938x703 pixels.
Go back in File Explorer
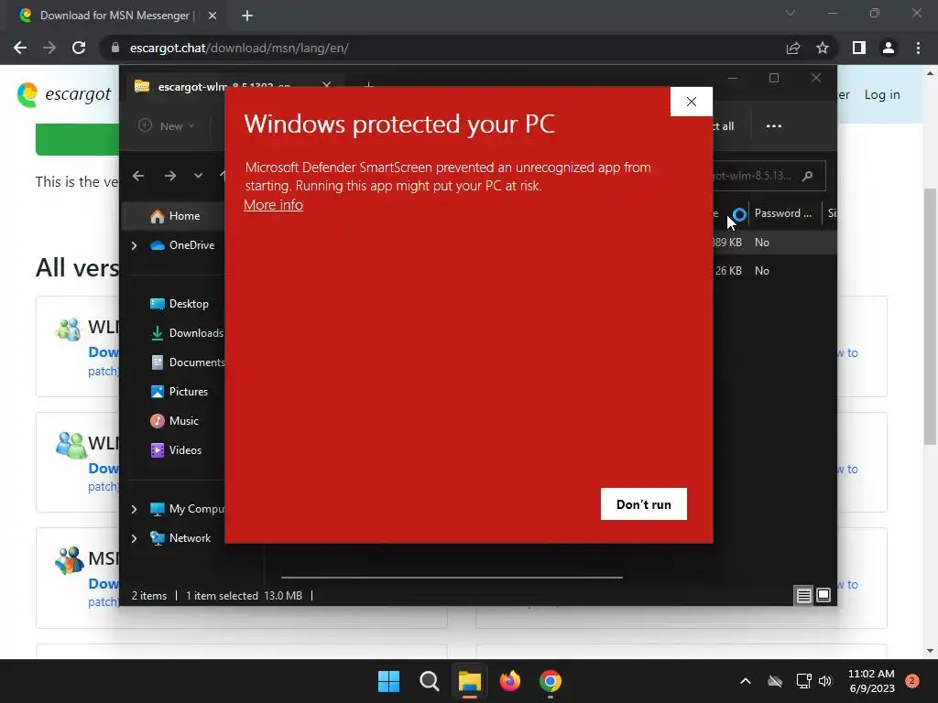click(138, 176)
